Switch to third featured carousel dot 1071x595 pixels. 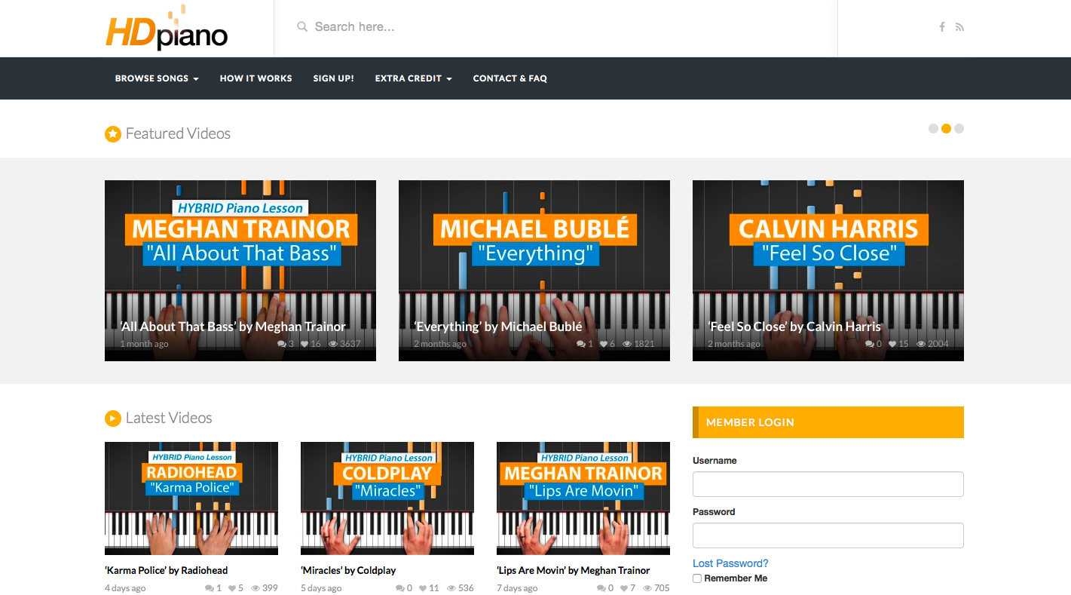point(959,129)
